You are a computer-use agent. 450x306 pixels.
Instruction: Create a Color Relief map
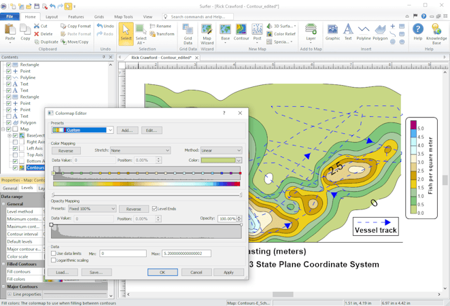click(x=281, y=34)
